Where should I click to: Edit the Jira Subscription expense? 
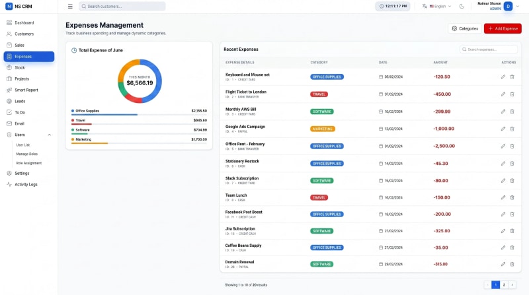(503, 231)
